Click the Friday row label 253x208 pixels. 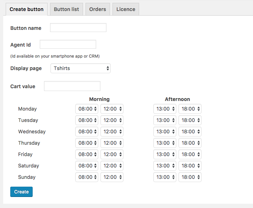click(25, 154)
